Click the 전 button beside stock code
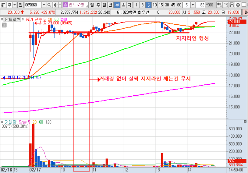This screenshot has width=248, height=173. [21, 5]
